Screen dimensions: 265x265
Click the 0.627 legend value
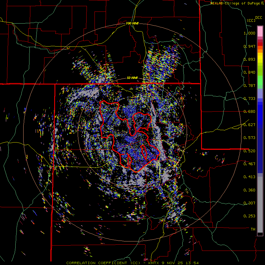pos(249,125)
